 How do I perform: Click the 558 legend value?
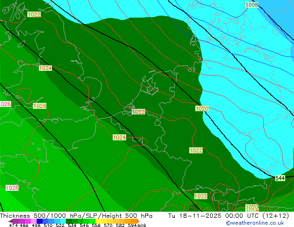coord(96,225)
